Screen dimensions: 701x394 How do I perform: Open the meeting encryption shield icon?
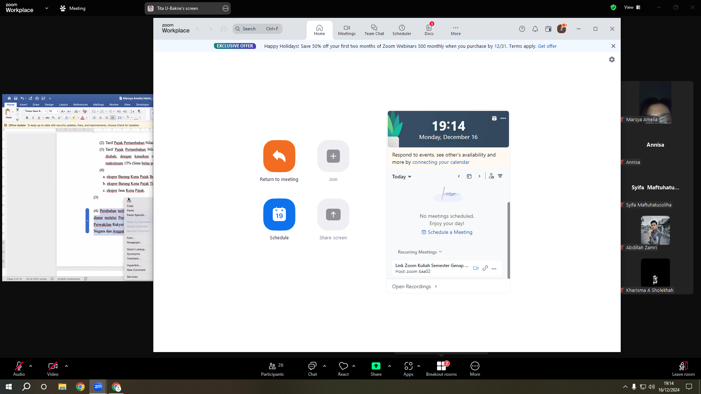[613, 7]
